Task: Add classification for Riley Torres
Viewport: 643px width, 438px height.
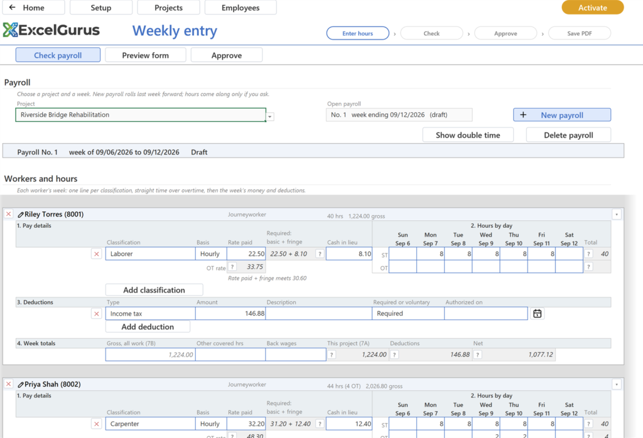Action: [x=154, y=290]
